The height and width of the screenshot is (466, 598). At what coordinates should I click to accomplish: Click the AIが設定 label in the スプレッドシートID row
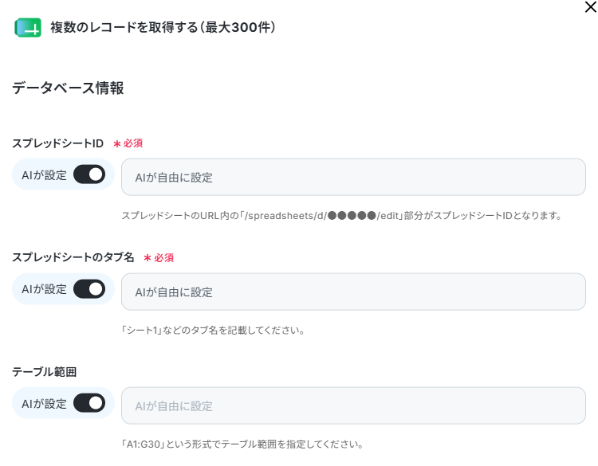(44, 175)
